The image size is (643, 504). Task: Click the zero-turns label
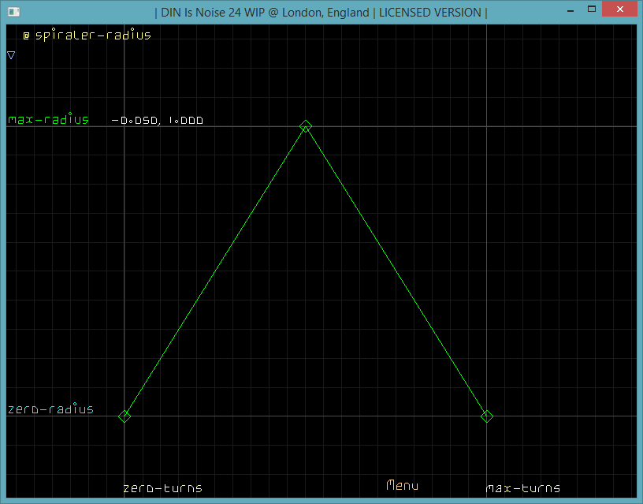(162, 488)
